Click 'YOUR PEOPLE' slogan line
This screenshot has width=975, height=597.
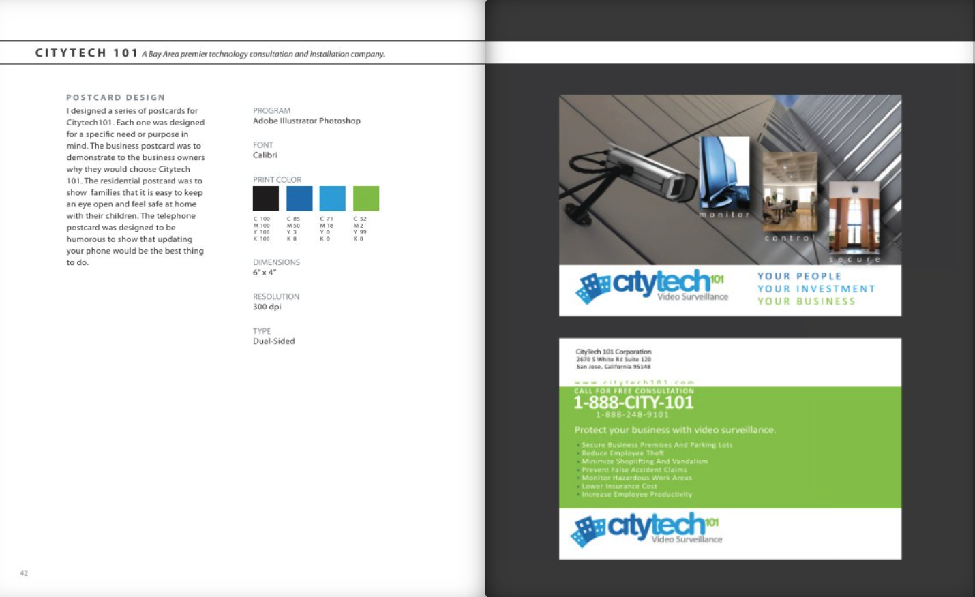(799, 276)
